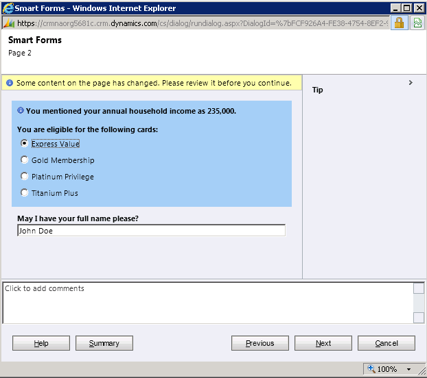Click the info icon beside household income message

click(21, 110)
